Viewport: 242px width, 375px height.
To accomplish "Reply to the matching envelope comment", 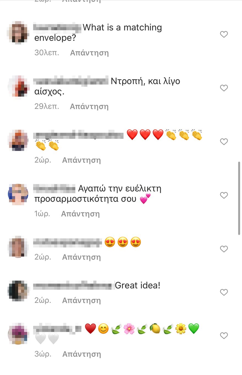I will click(x=89, y=53).
